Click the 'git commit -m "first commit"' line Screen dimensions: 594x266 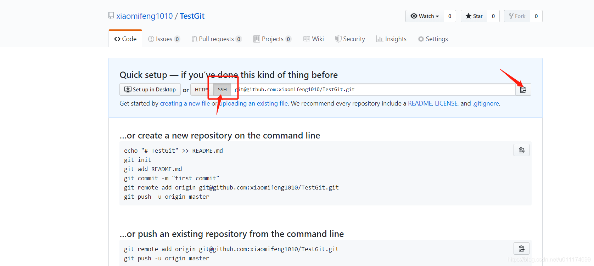tap(172, 178)
